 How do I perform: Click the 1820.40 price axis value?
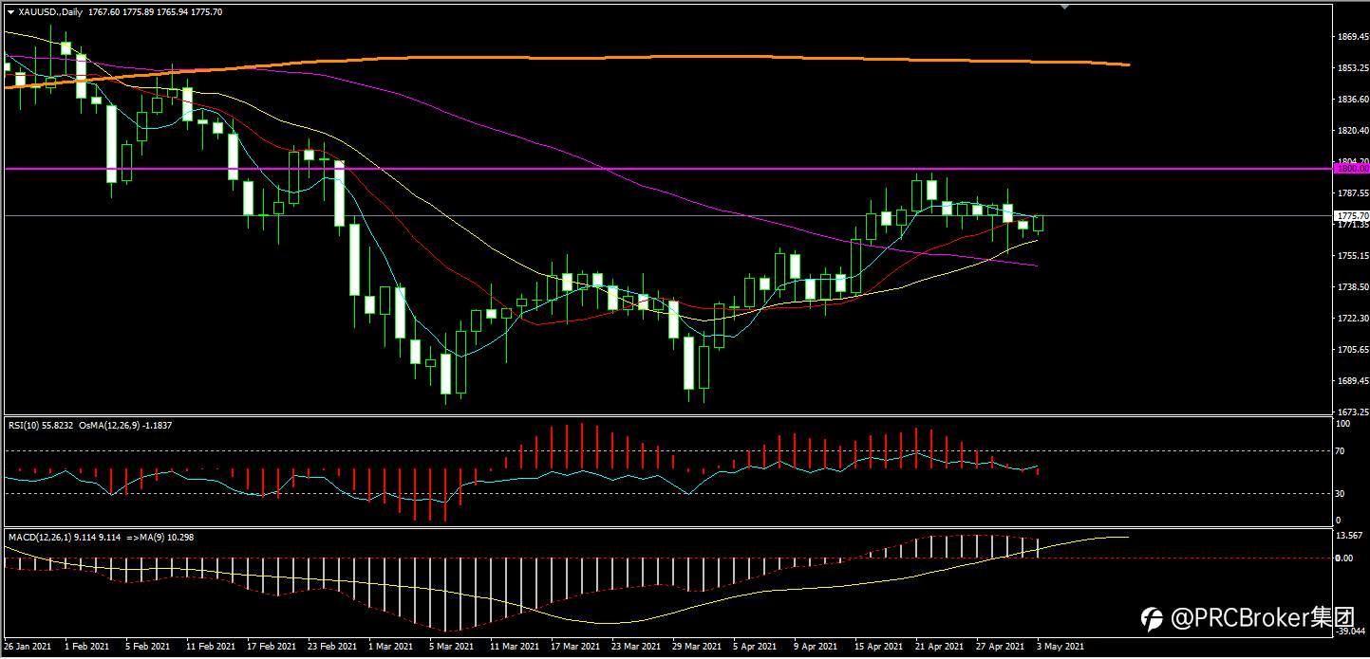[1351, 130]
